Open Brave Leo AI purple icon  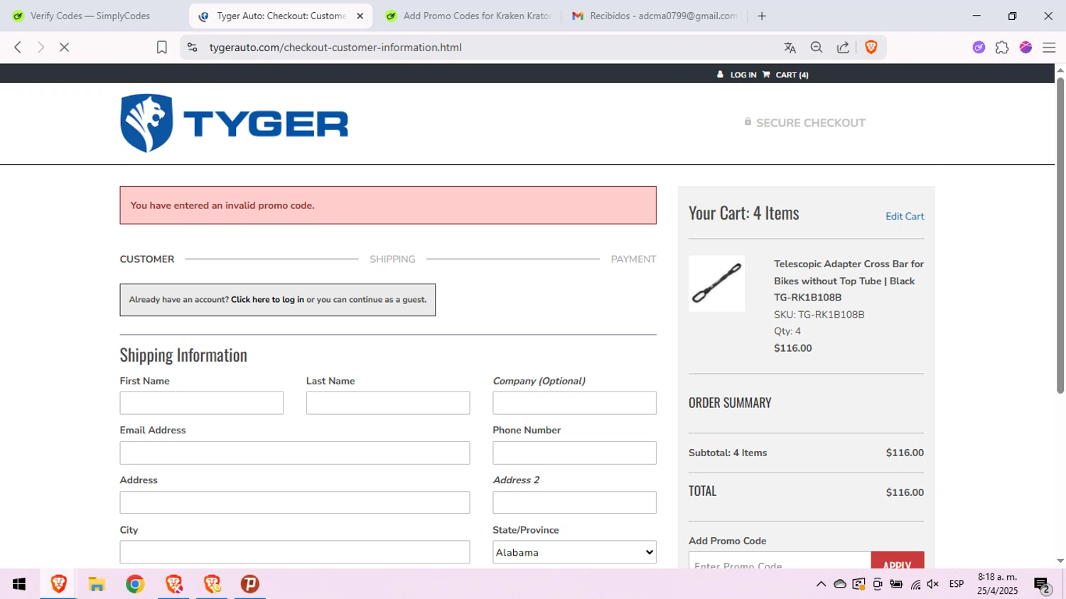pos(979,48)
